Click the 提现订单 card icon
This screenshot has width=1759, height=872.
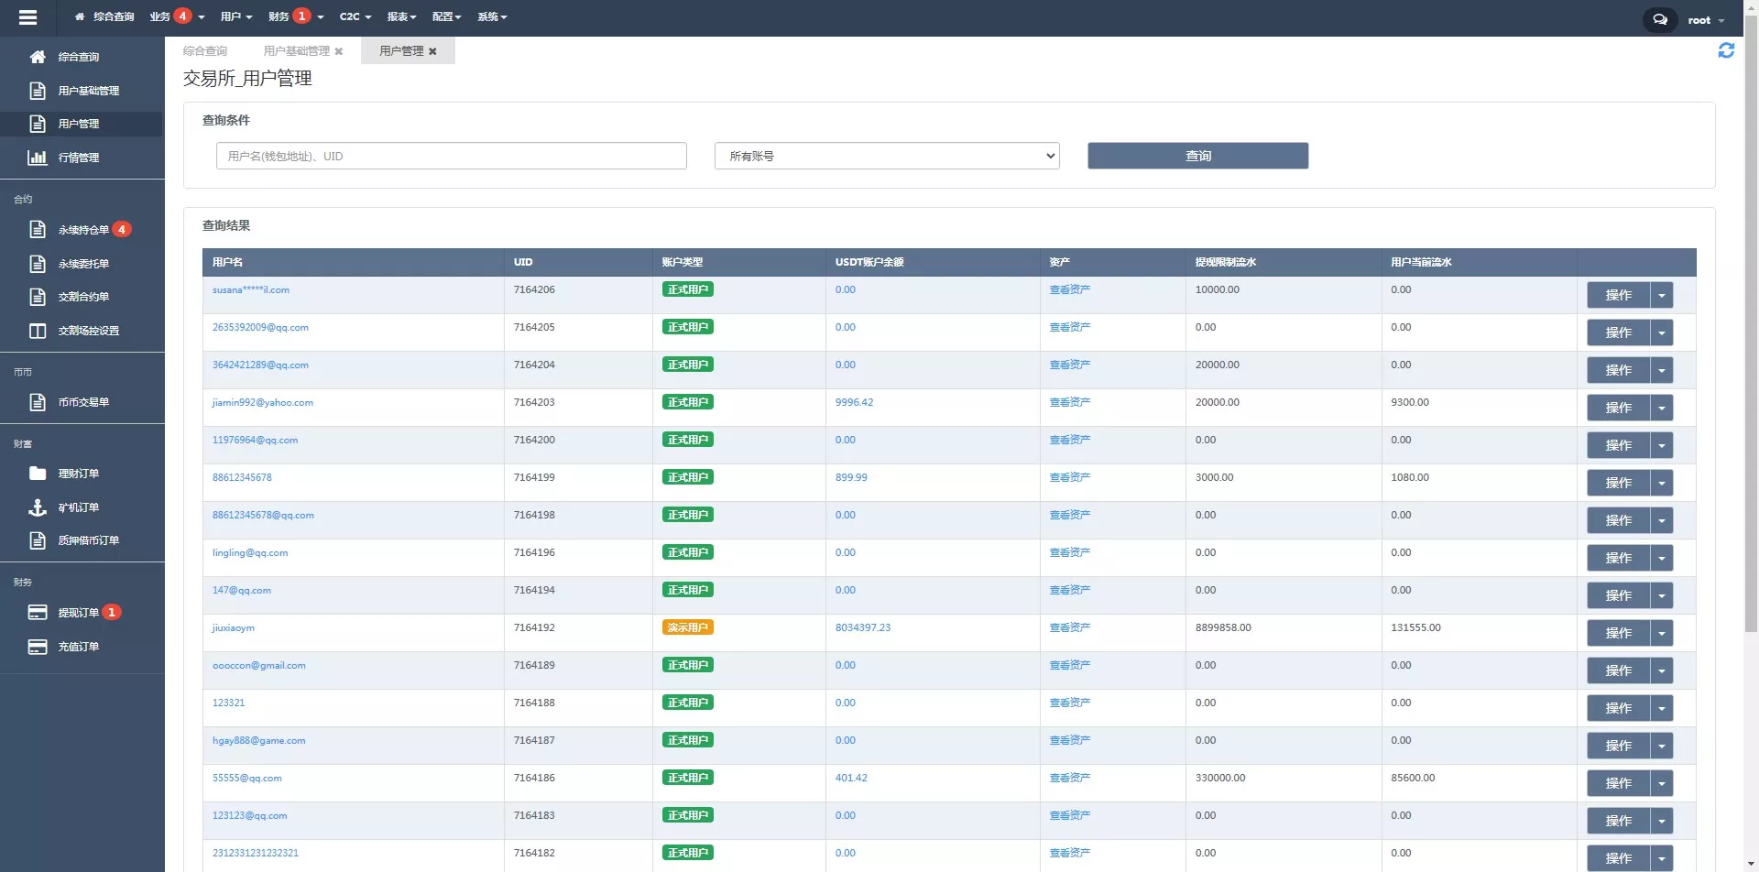[38, 613]
